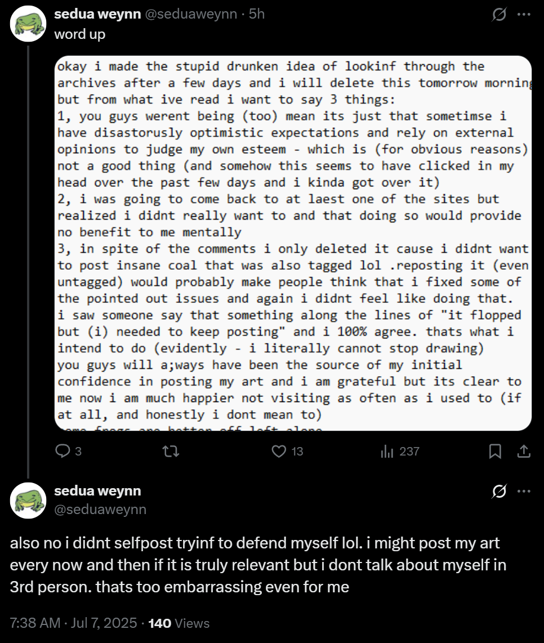Screen dimensions: 544x643
Task: Open more options menu on the lower post
Action: pyautogui.click(x=524, y=492)
